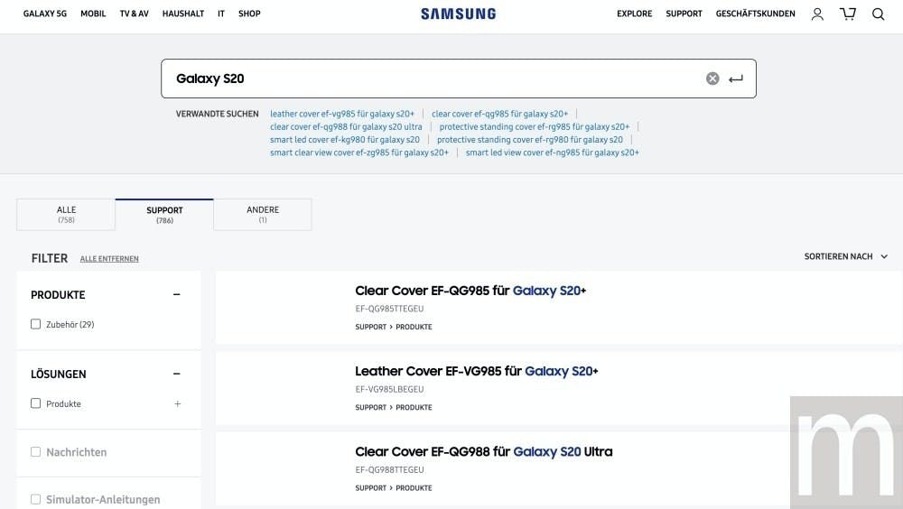
Task: Collapse the Lösungen filter section
Action: pyautogui.click(x=177, y=374)
